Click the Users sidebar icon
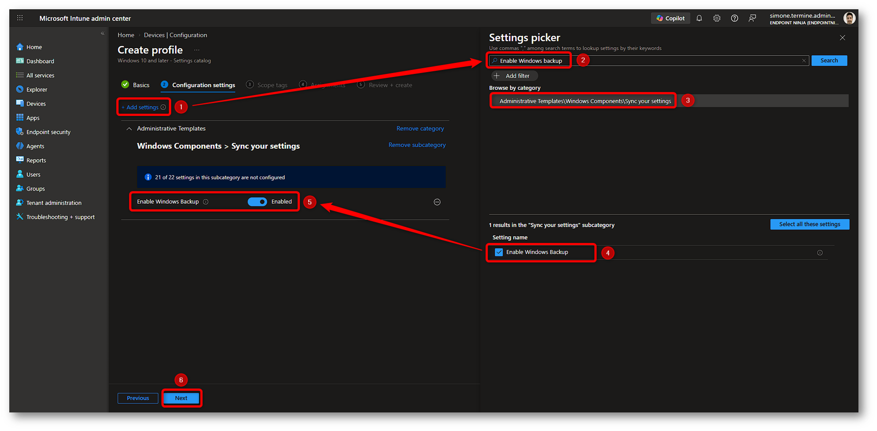This screenshot has width=877, height=431. (x=20, y=174)
